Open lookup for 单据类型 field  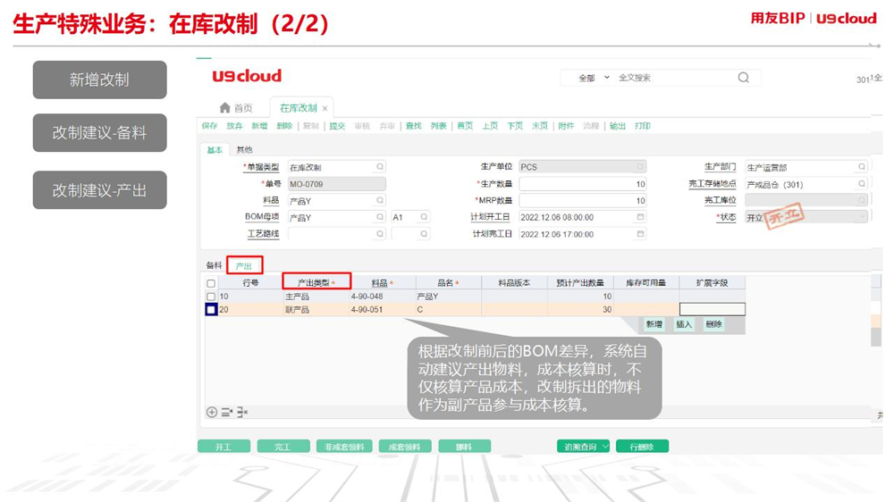[380, 167]
